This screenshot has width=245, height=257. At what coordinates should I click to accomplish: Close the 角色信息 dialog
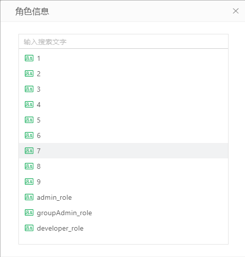pyautogui.click(x=236, y=11)
